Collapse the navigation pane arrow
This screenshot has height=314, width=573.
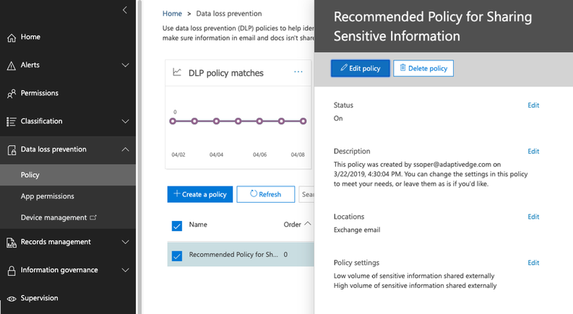coord(125,10)
